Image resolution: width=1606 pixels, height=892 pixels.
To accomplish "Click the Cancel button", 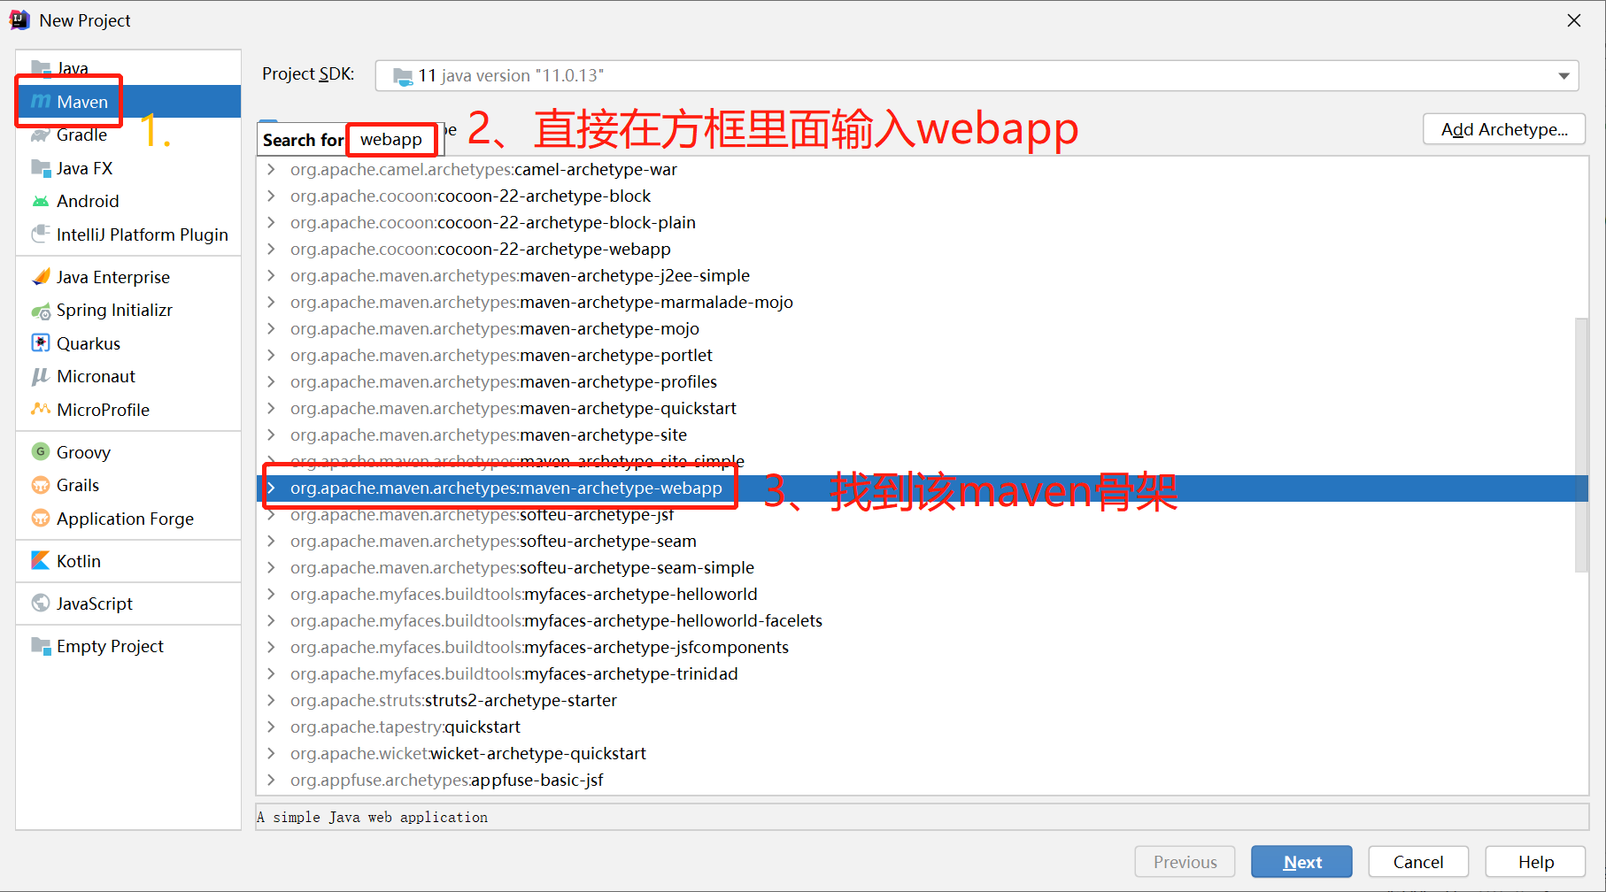I will coord(1417,862).
